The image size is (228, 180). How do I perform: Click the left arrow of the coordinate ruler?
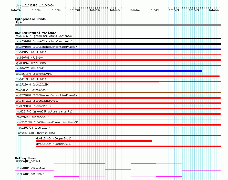pos(16,8)
